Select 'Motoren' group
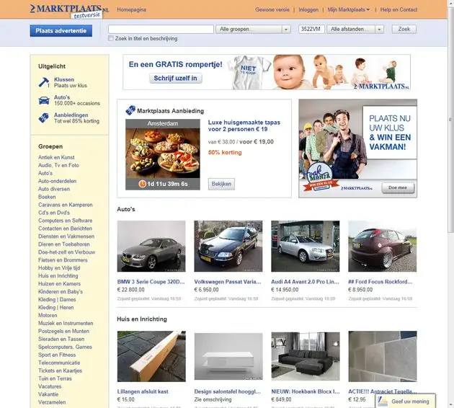Viewport: 454px width, 408px height. click(48, 315)
